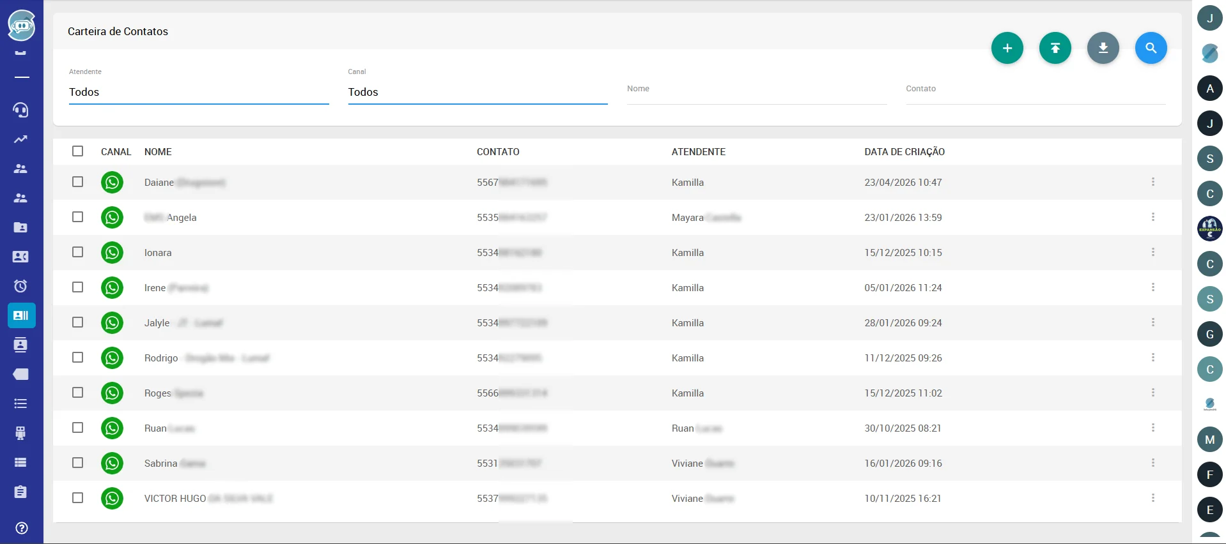Click the Expansão logo avatar in right panel
Viewport: 1226px width, 544px height.
(x=1209, y=229)
